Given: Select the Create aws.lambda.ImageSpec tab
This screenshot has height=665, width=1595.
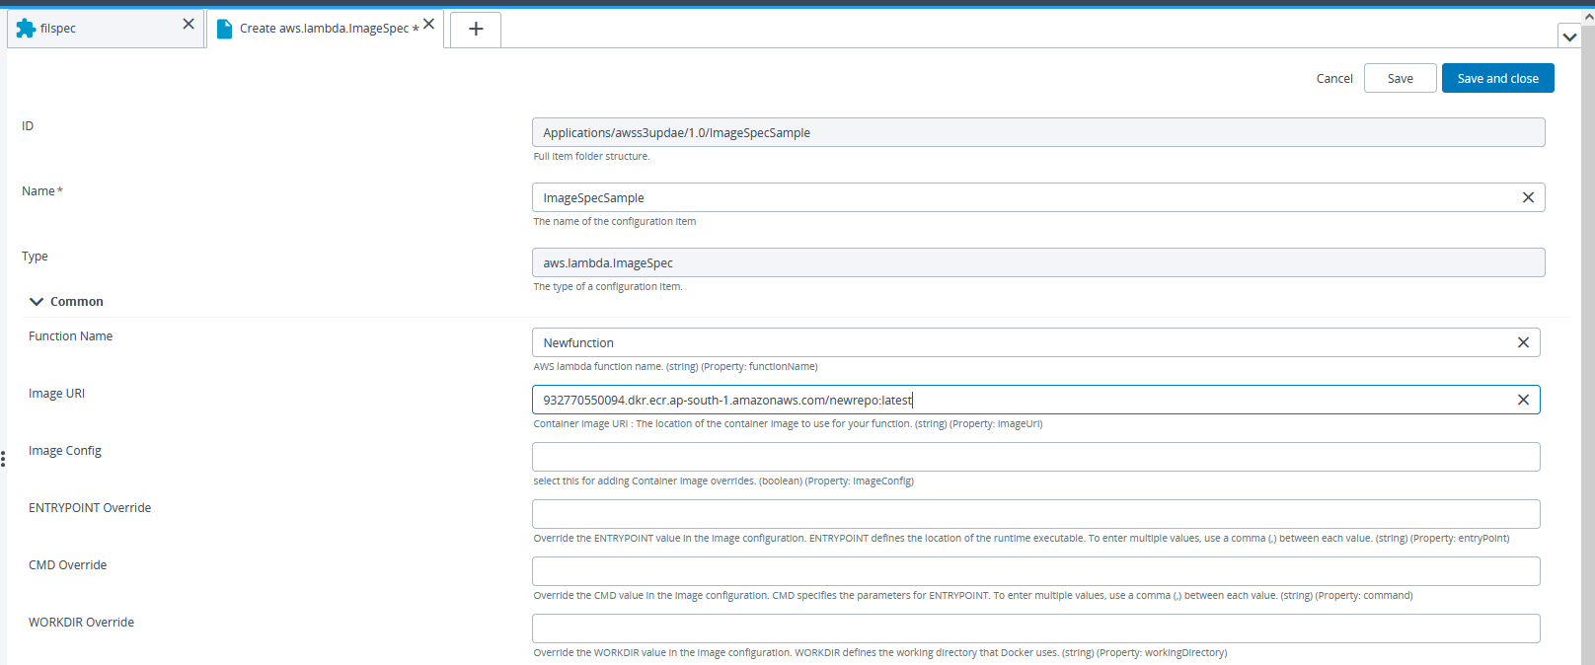Looking at the screenshot, I should click(x=325, y=29).
